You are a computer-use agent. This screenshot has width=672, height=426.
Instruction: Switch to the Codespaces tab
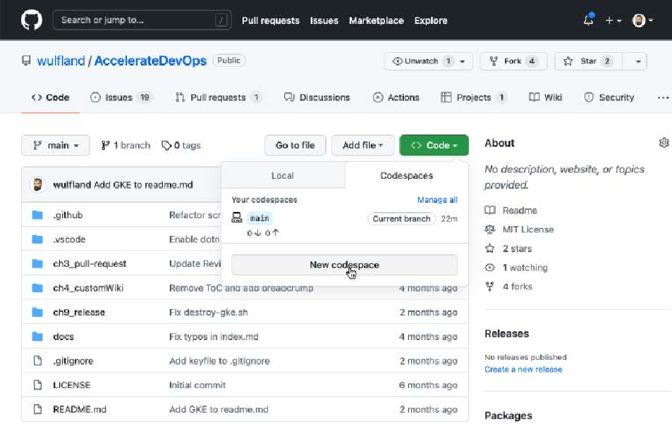(x=406, y=175)
